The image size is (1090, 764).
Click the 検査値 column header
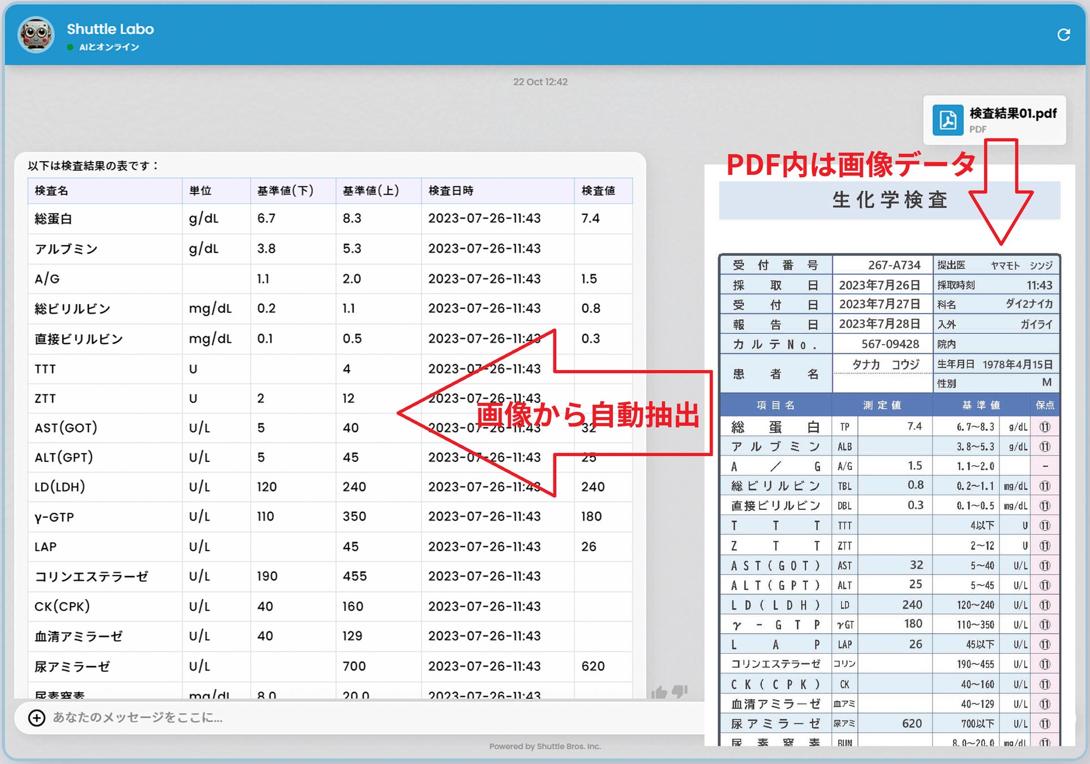[x=598, y=191]
